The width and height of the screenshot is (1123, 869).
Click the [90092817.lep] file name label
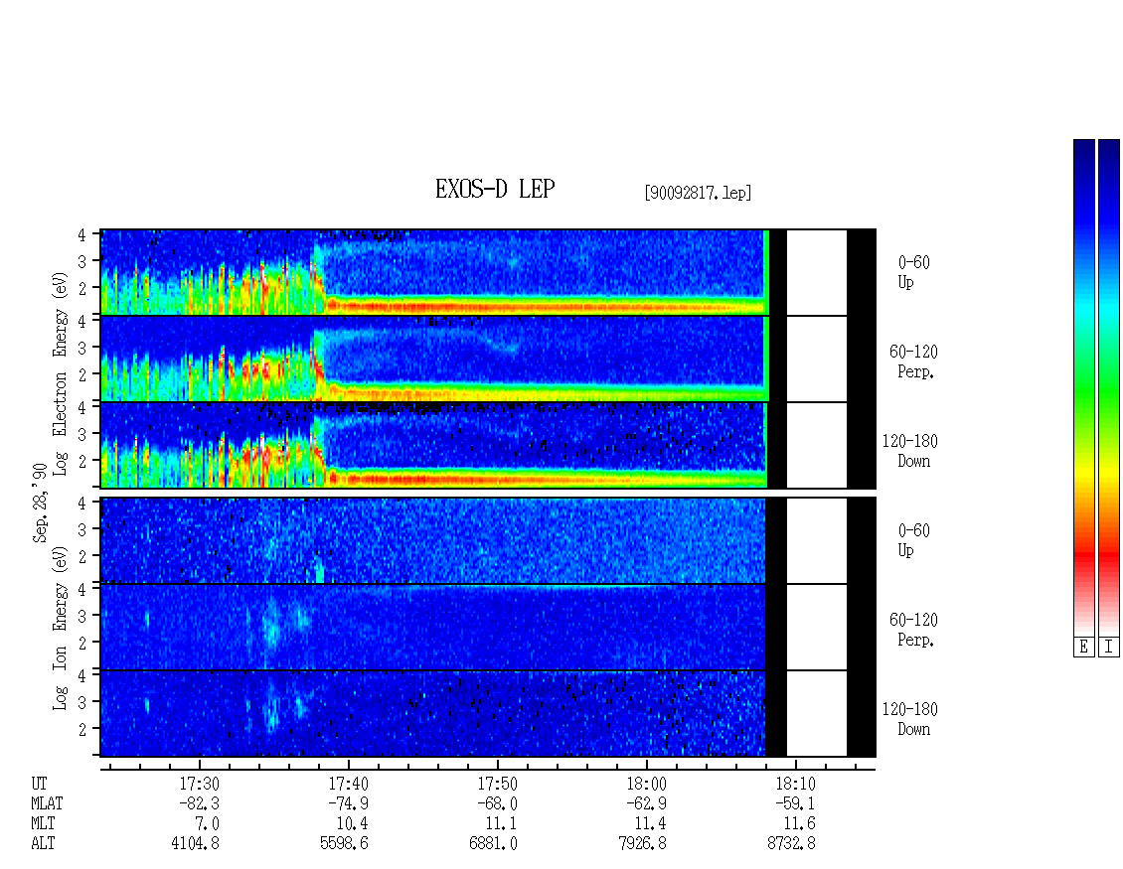pos(699,193)
